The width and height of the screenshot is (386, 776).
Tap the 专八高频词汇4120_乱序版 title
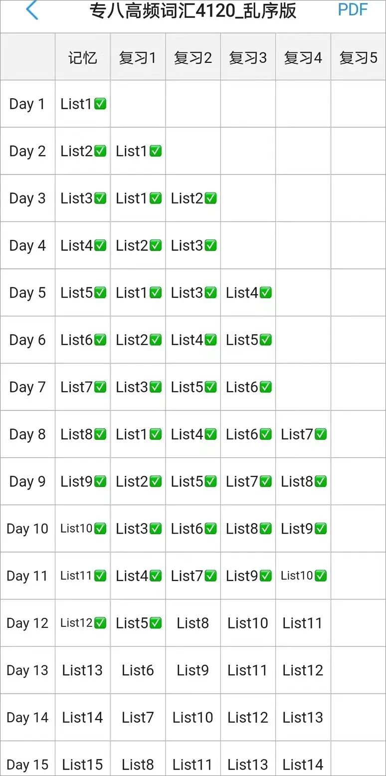193,10
